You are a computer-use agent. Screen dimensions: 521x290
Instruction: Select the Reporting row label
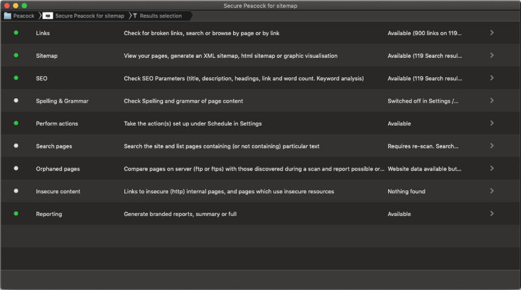[x=49, y=214]
